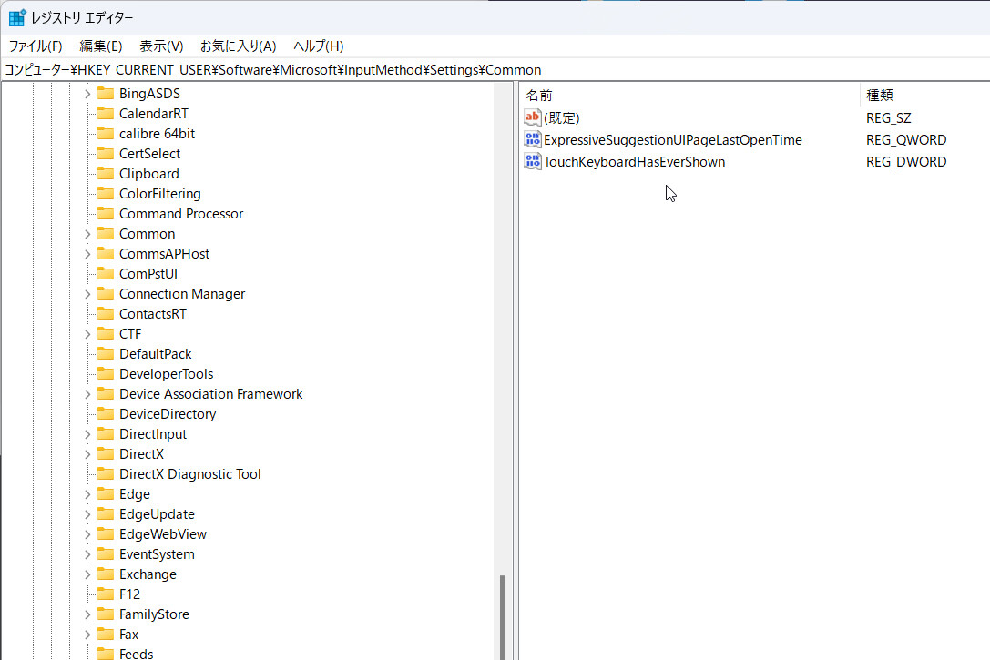Viewport: 990px width, 660px height.
Task: Click the Command Processor folder icon
Action: (x=105, y=214)
